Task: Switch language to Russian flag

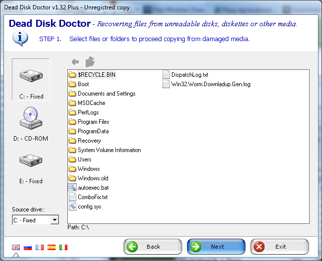Action: [28, 247]
